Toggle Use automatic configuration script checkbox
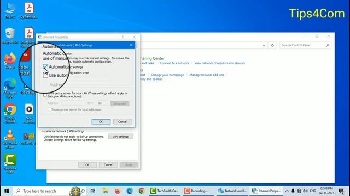 click(x=45, y=75)
